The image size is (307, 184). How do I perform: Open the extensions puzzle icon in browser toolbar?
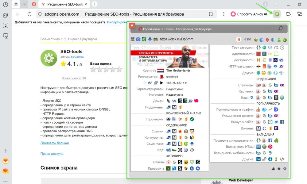click(288, 14)
